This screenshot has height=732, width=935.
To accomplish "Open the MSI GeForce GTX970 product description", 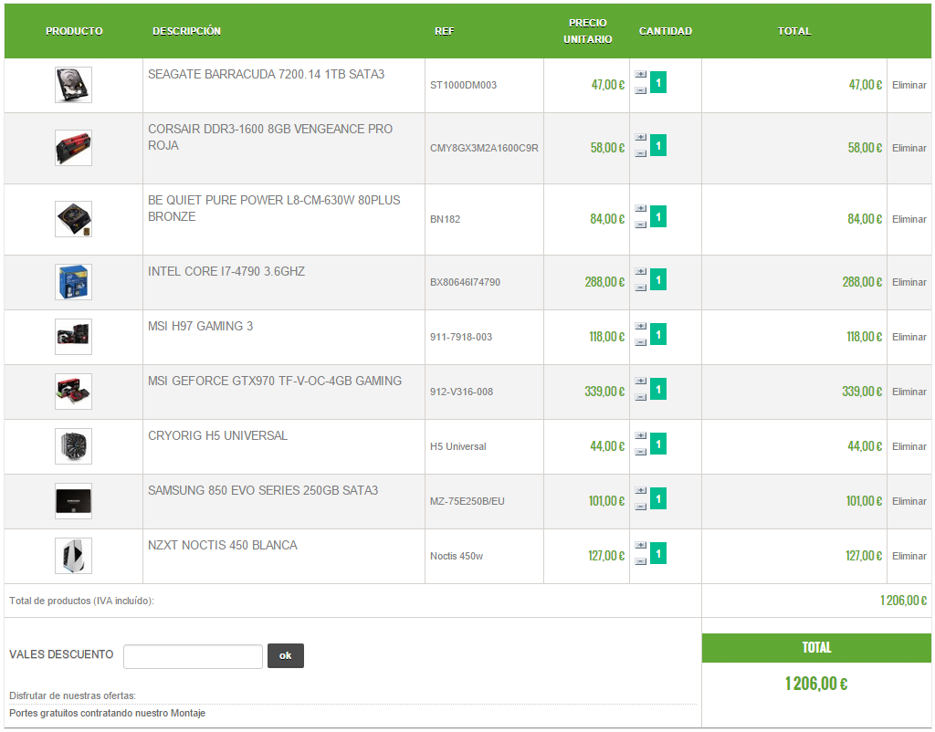I will pos(275,381).
